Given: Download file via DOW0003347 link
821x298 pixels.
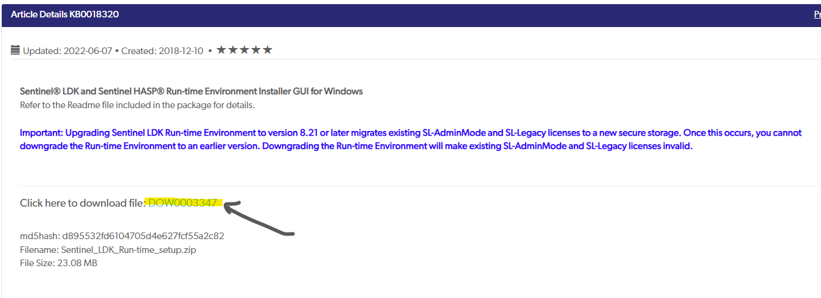Looking at the screenshot, I should [x=182, y=203].
